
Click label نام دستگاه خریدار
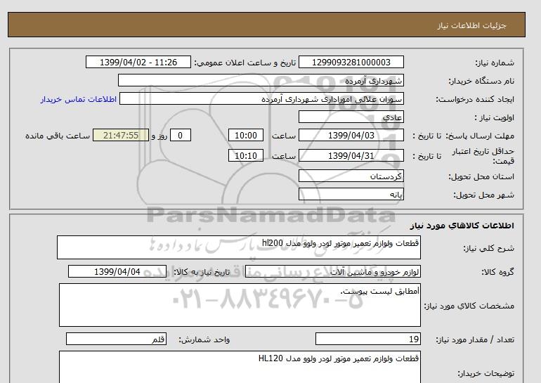[x=481, y=81]
